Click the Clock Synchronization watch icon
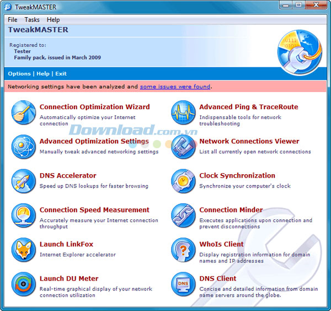331x311 pixels. pos(183,181)
